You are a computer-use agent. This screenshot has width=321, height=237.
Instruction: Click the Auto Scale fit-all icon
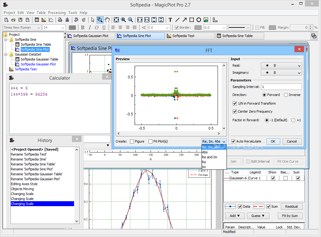116,20
